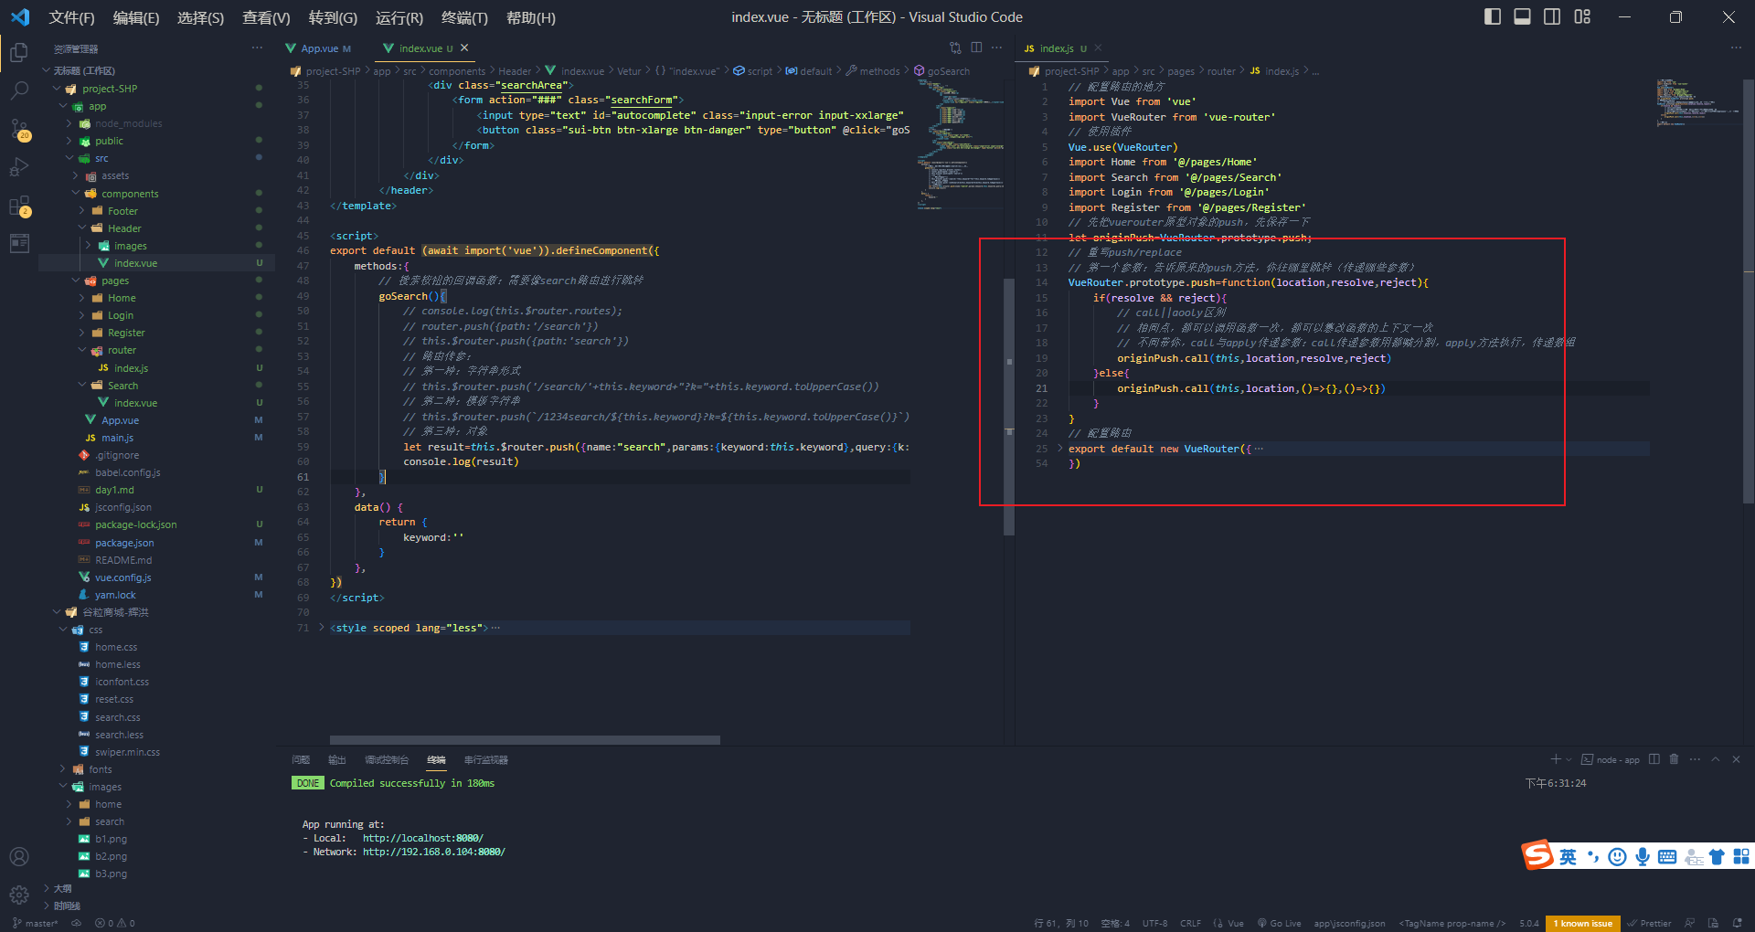Open the Explorer view in the activity bar
1755x932 pixels.
pos(19,53)
